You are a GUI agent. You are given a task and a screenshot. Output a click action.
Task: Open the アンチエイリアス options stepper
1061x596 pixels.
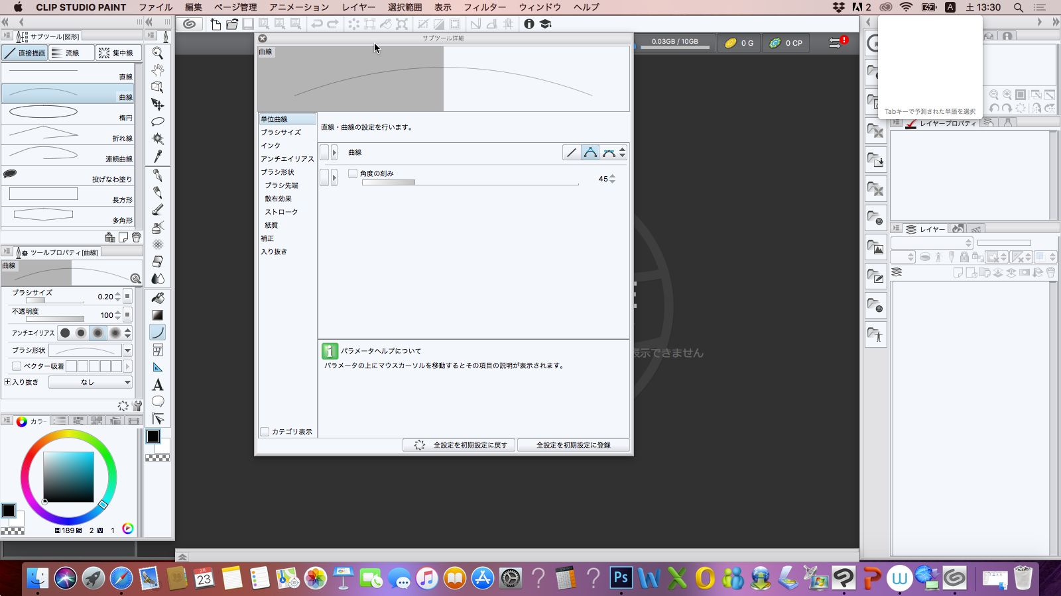[x=128, y=332]
